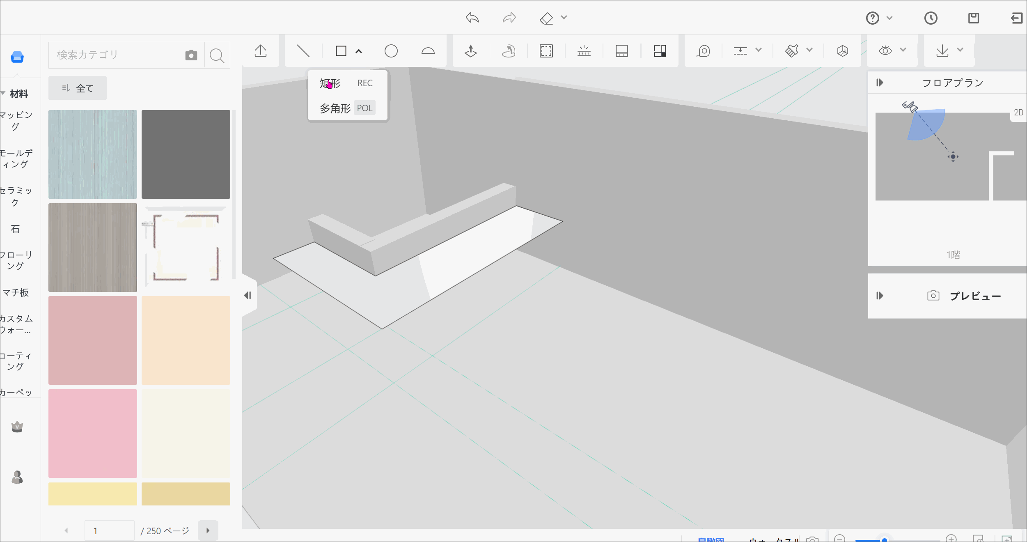Click the dashed selection frame tool
1027x542 pixels.
546,51
